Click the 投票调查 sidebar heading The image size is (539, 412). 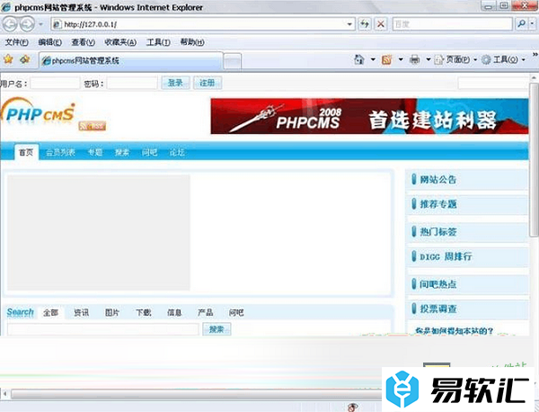[x=438, y=309]
